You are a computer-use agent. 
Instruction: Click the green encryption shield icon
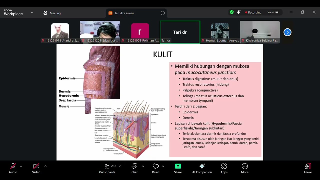232,12
